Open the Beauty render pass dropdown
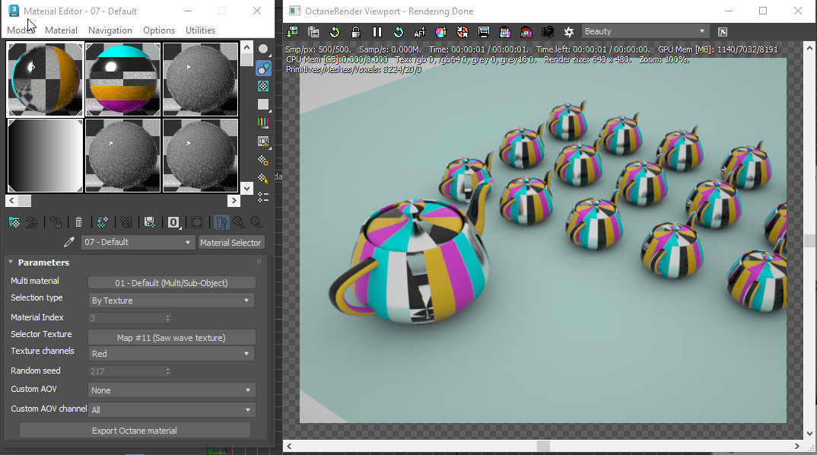 pyautogui.click(x=645, y=31)
